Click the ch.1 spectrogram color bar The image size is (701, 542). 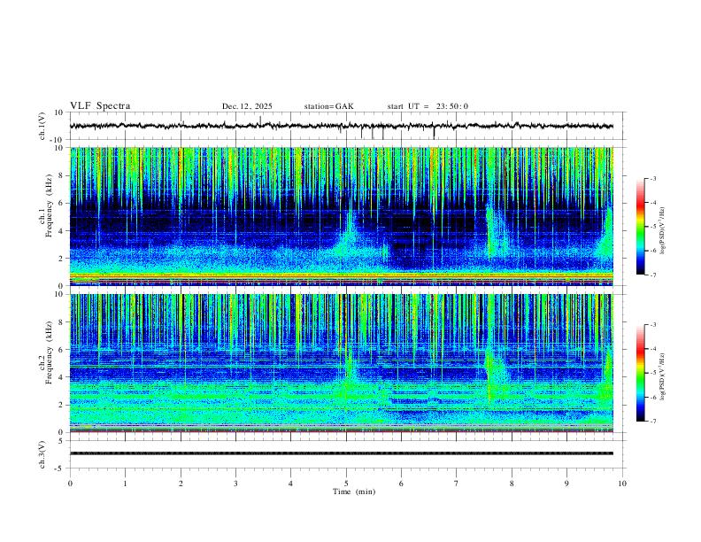(x=641, y=227)
